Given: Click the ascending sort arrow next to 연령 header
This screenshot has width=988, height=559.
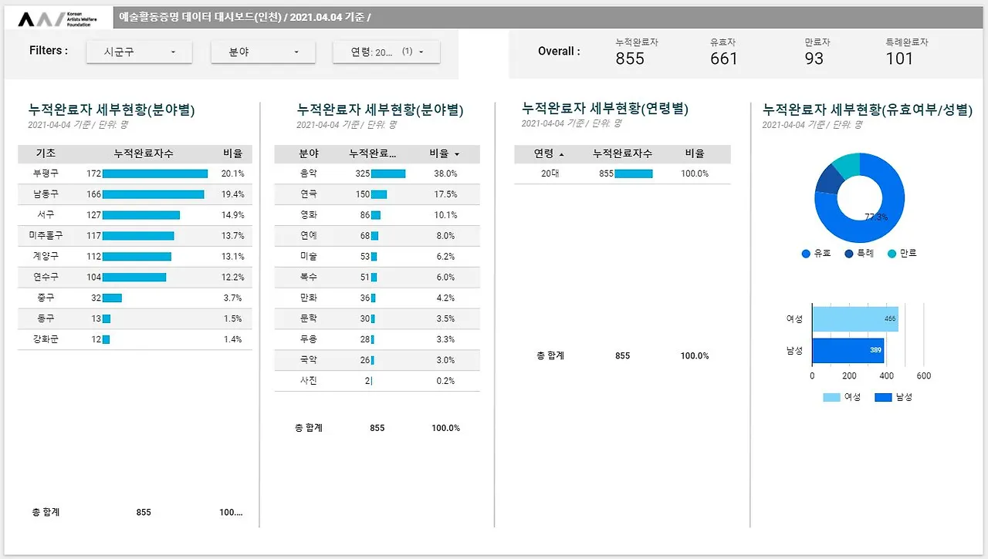Looking at the screenshot, I should (x=561, y=154).
